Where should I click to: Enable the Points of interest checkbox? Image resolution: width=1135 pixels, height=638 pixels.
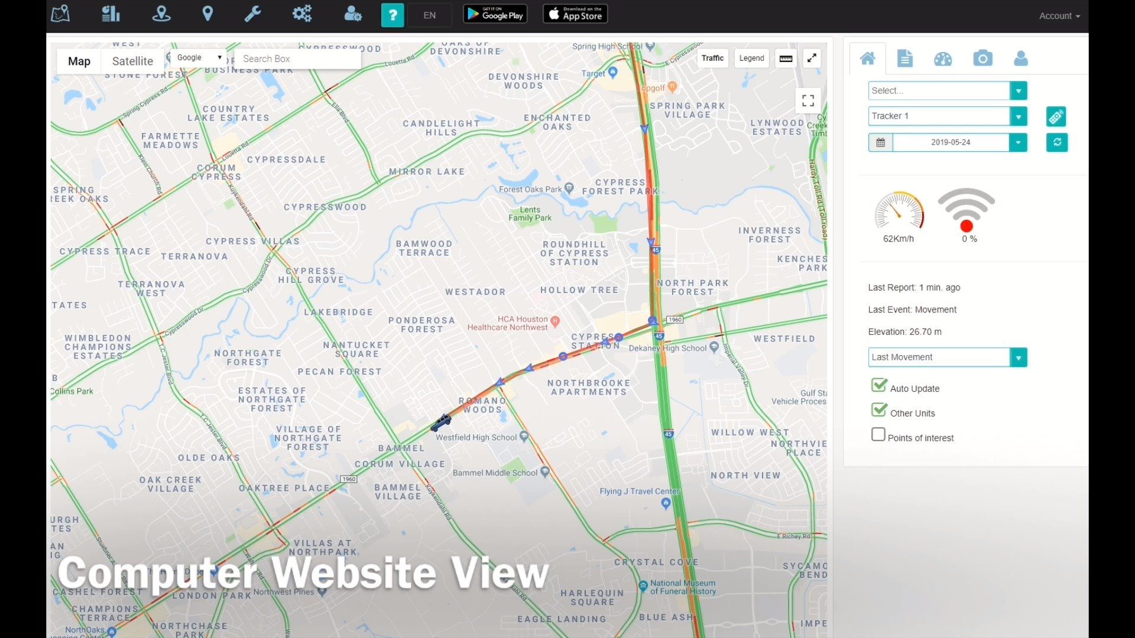[878, 435]
